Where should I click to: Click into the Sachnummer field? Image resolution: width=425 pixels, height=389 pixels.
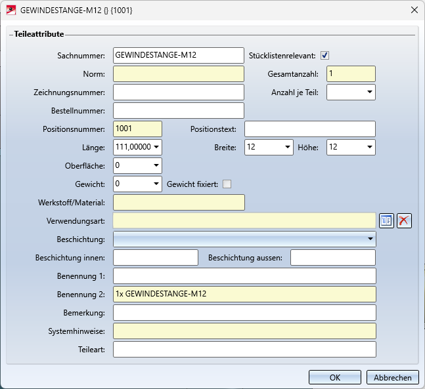[178, 55]
